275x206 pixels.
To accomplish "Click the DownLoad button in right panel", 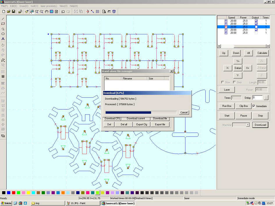I will [x=260, y=125].
